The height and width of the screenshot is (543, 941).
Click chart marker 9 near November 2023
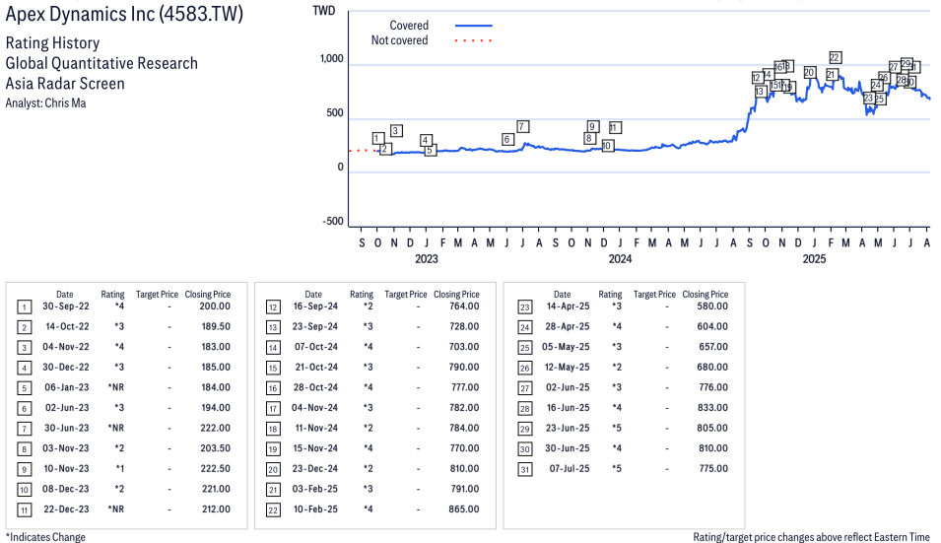point(592,126)
